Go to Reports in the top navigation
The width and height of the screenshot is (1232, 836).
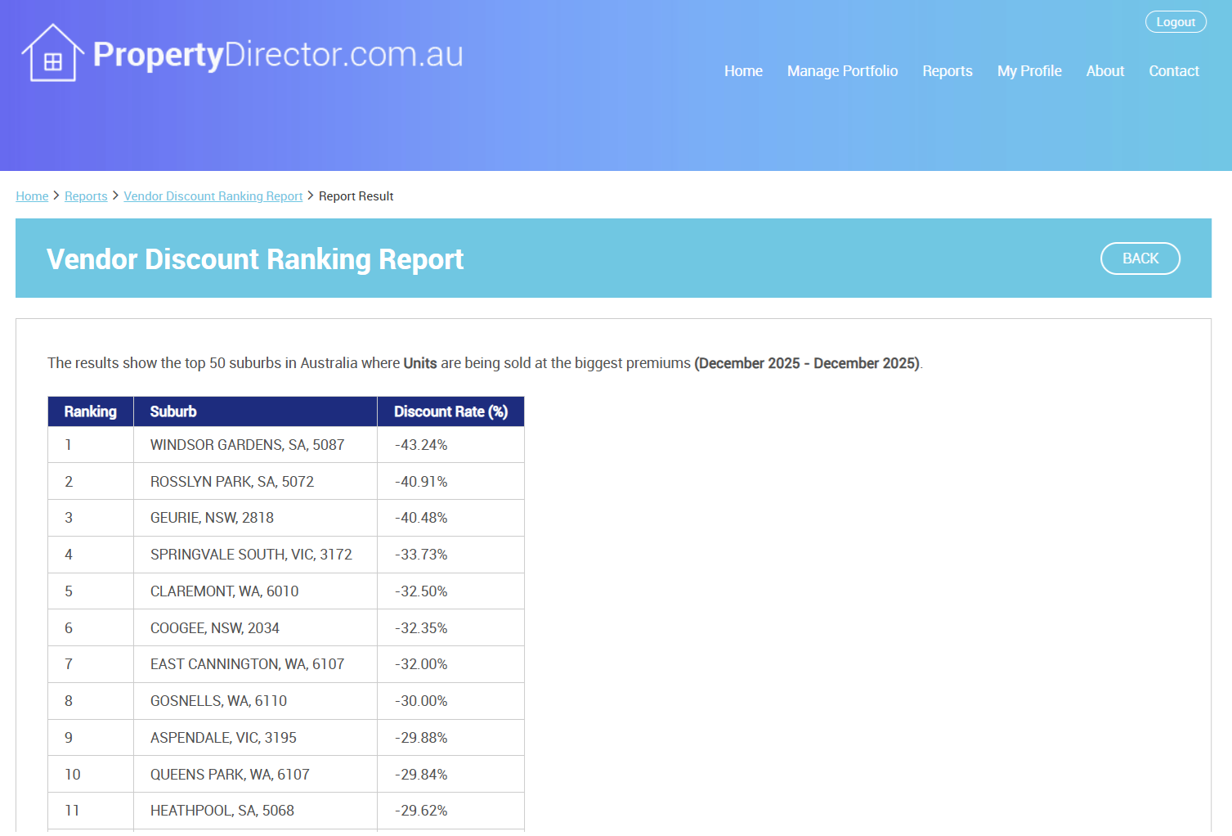point(947,71)
